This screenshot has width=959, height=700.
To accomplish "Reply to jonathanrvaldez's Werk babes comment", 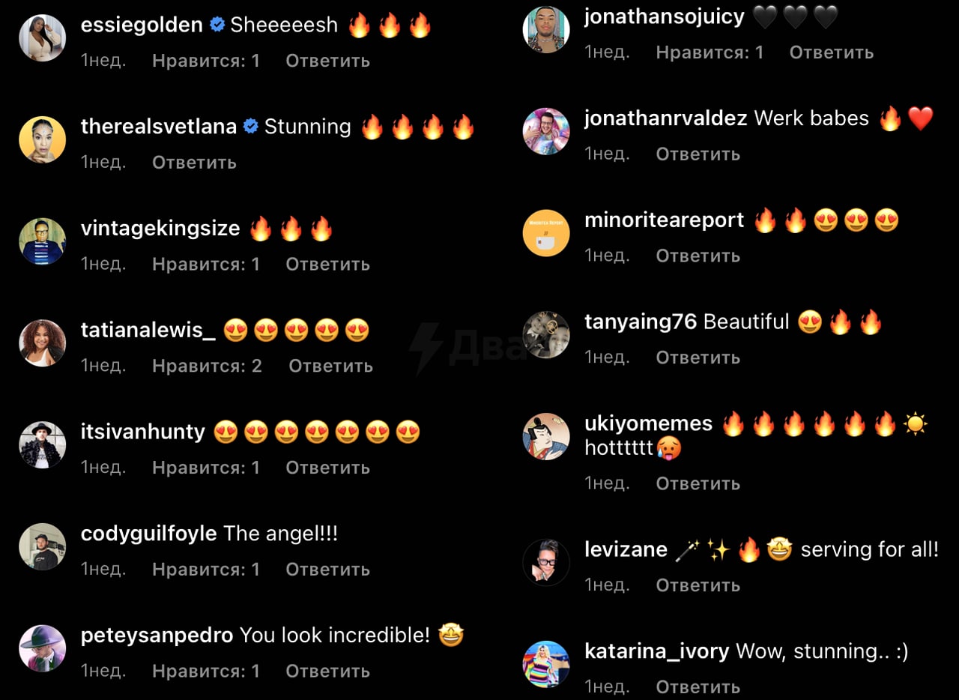I will 698,154.
